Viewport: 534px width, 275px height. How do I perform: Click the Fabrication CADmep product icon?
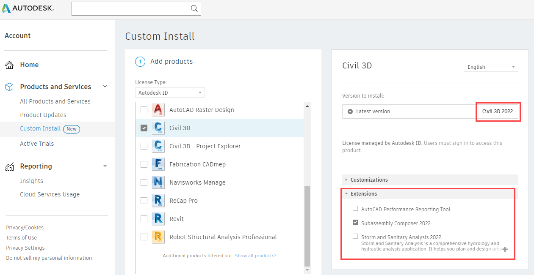158,164
